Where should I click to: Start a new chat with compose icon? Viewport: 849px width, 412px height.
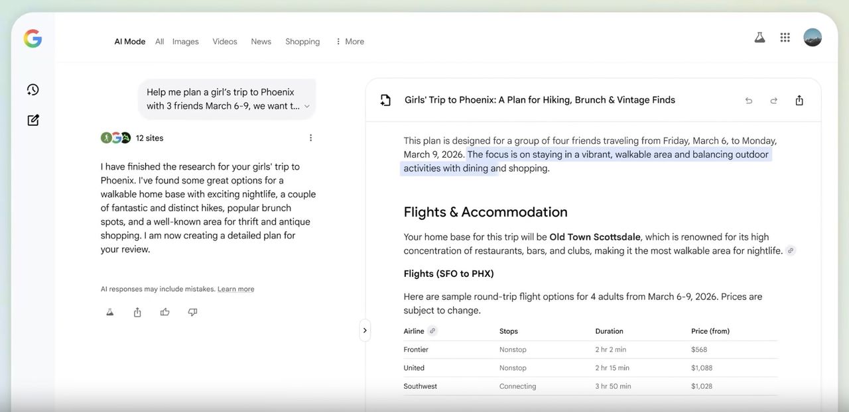[33, 120]
